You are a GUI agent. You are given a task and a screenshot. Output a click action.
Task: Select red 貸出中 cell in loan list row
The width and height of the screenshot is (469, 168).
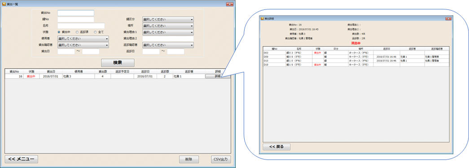click(32, 76)
